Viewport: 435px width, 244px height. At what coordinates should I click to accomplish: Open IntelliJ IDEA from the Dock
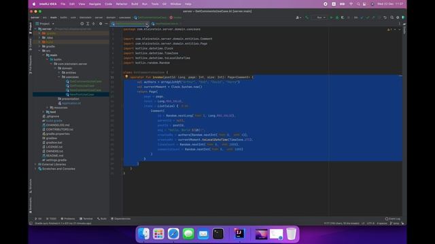click(239, 234)
